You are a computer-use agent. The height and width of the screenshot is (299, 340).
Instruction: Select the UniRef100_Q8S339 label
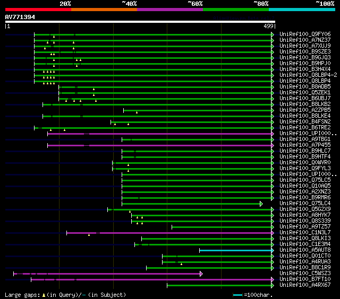305,221
